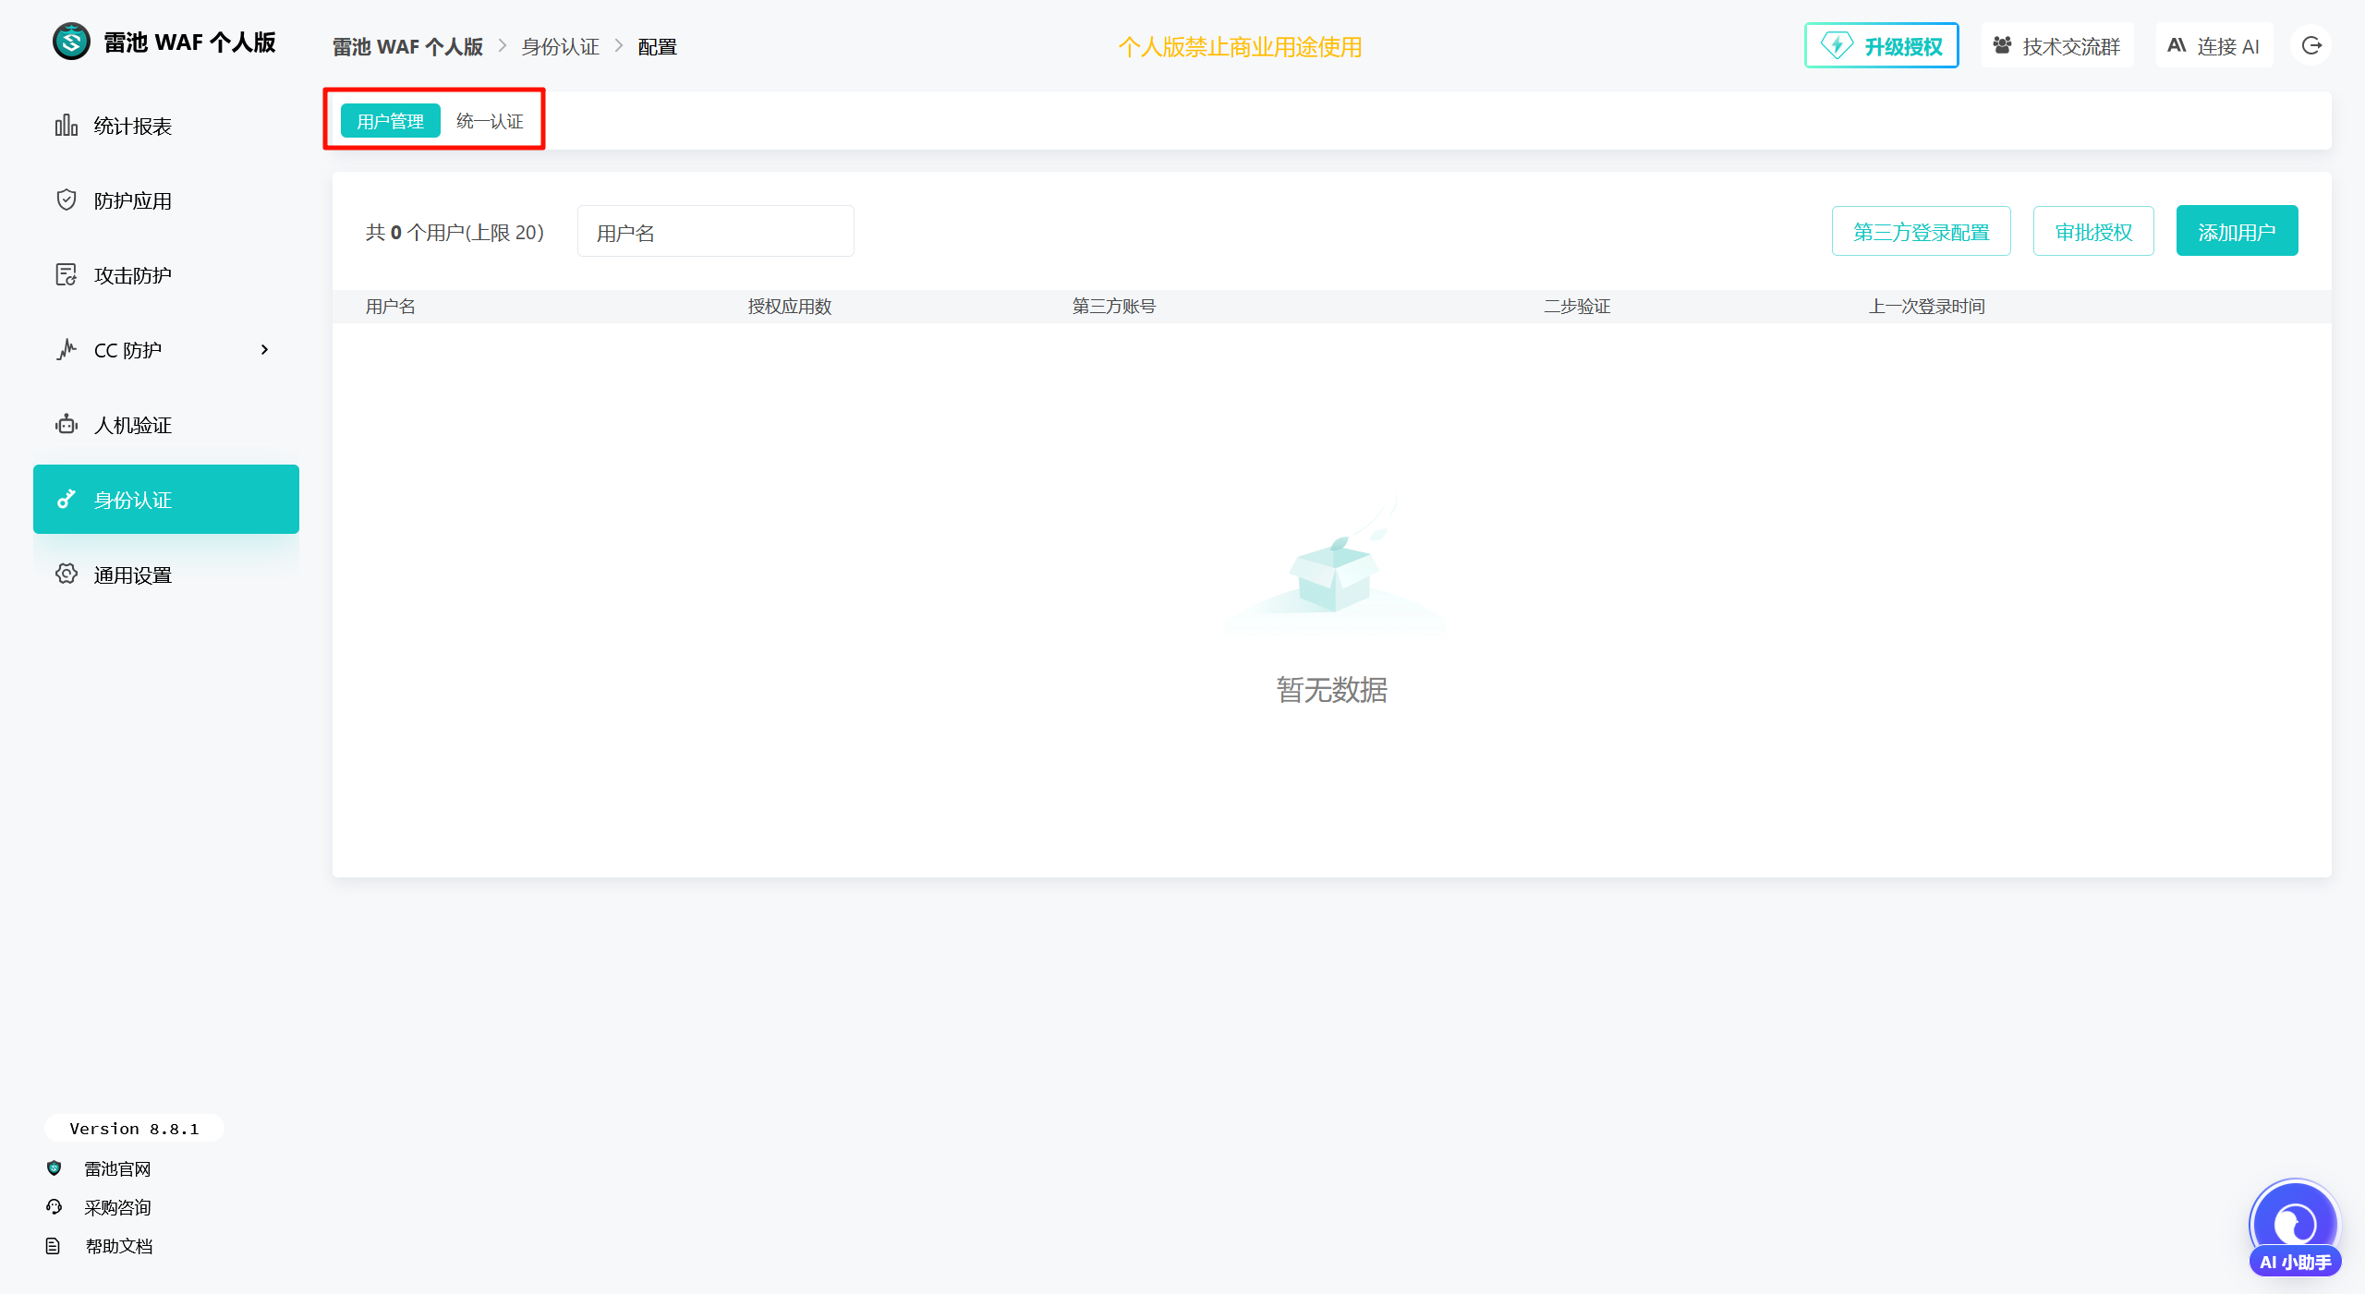Open the 统计报表 statistics sidebar item
The width and height of the screenshot is (2365, 1294).
coord(132,127)
